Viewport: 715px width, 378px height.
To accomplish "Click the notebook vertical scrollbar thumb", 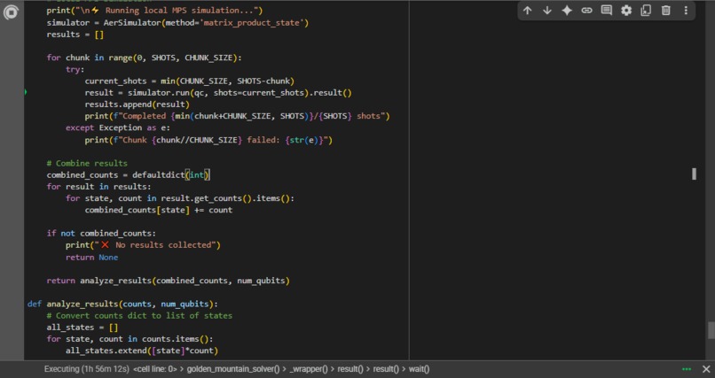I will (x=711, y=331).
